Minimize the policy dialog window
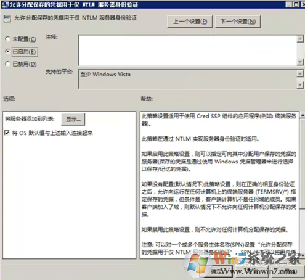 coord(289,4)
